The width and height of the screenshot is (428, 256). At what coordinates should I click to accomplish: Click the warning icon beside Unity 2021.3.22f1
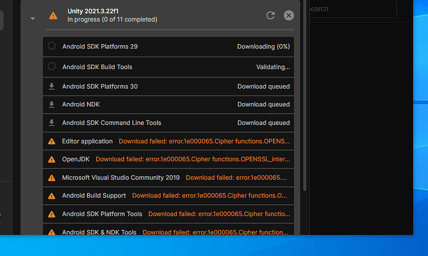[x=53, y=16]
